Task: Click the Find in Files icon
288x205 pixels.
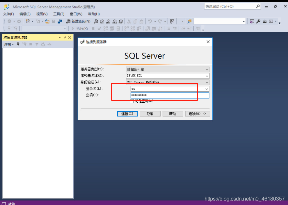Action: 189,21
